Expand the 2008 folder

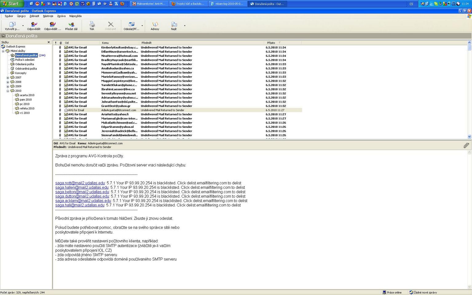point(8,82)
